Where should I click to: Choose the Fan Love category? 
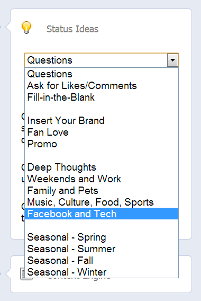click(x=102, y=132)
